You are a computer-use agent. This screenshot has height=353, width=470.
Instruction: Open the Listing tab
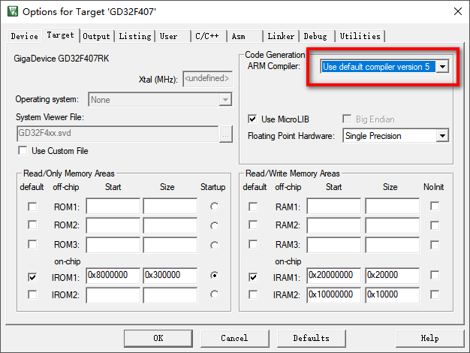click(135, 36)
